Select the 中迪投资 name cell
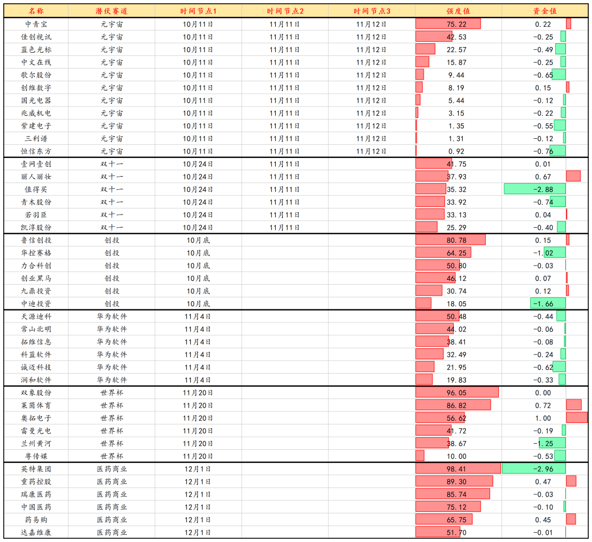 36,304
